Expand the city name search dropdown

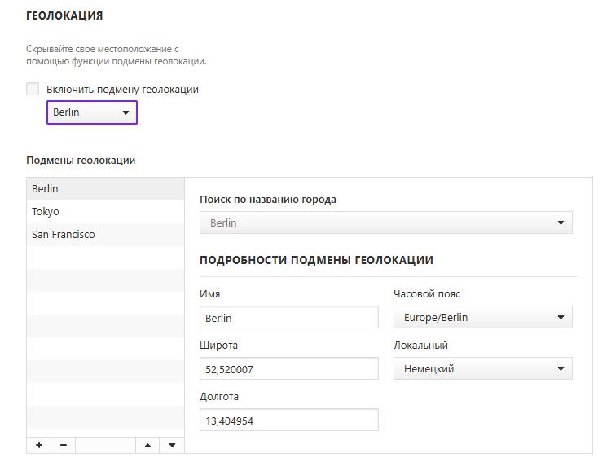click(386, 222)
